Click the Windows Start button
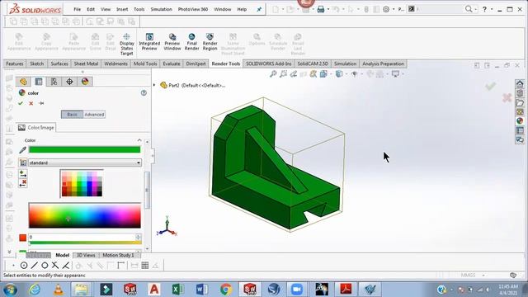Screen dimensions: 528x297 (10, 290)
